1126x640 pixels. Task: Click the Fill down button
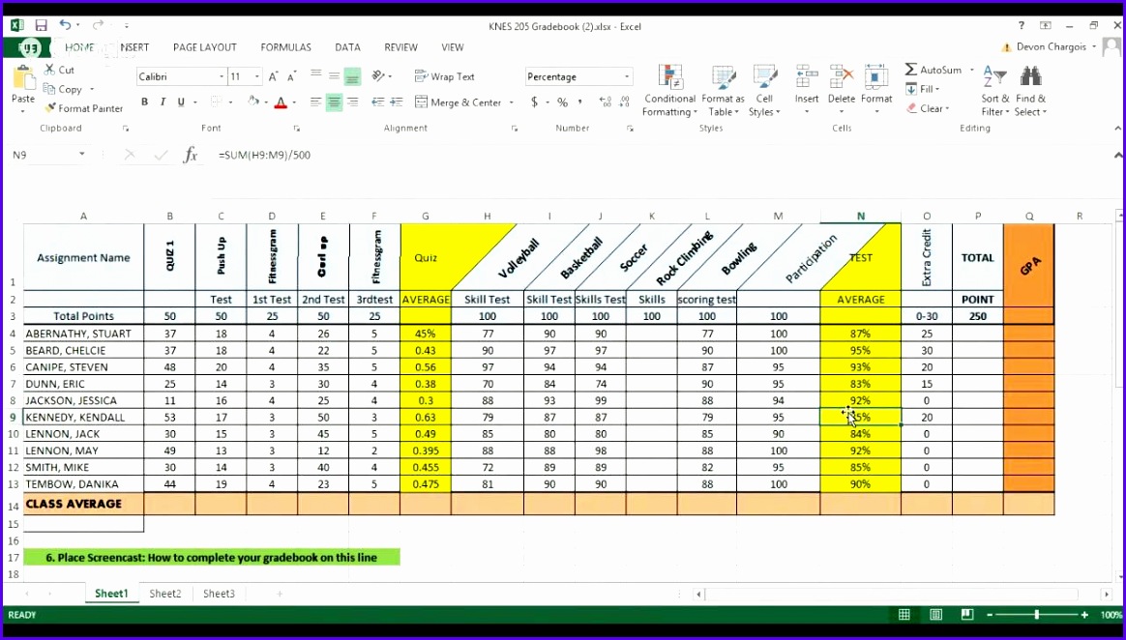[x=924, y=89]
